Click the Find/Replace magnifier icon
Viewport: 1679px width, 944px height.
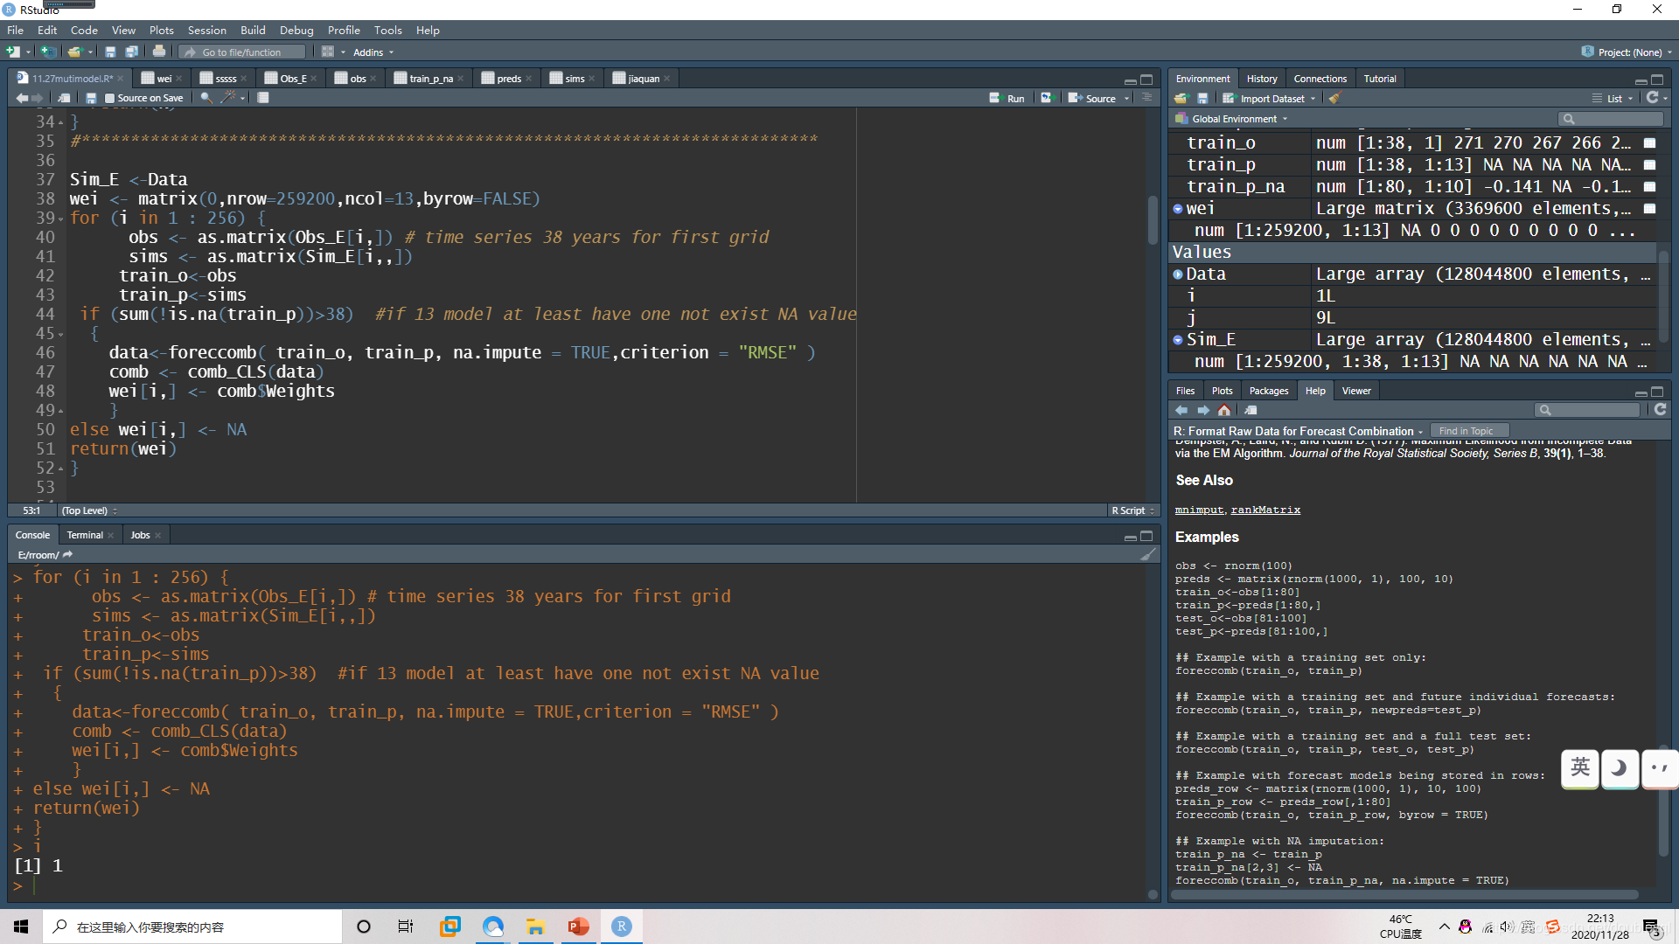[206, 98]
